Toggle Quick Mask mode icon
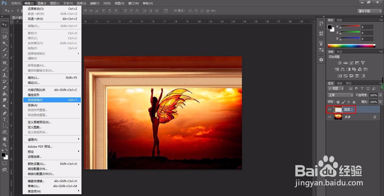 coord(4,163)
